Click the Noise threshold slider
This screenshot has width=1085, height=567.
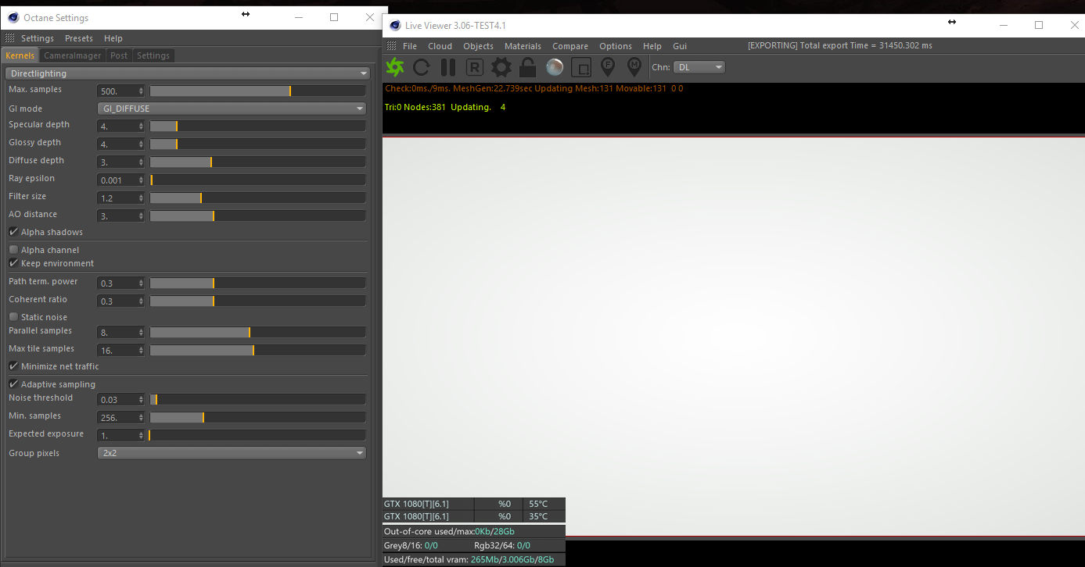click(x=258, y=399)
